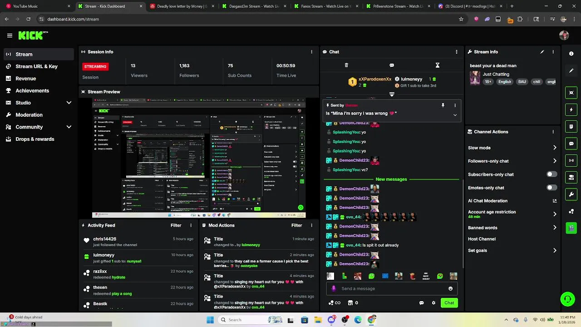Click the trash icon in the chat toolbar

click(x=346, y=65)
